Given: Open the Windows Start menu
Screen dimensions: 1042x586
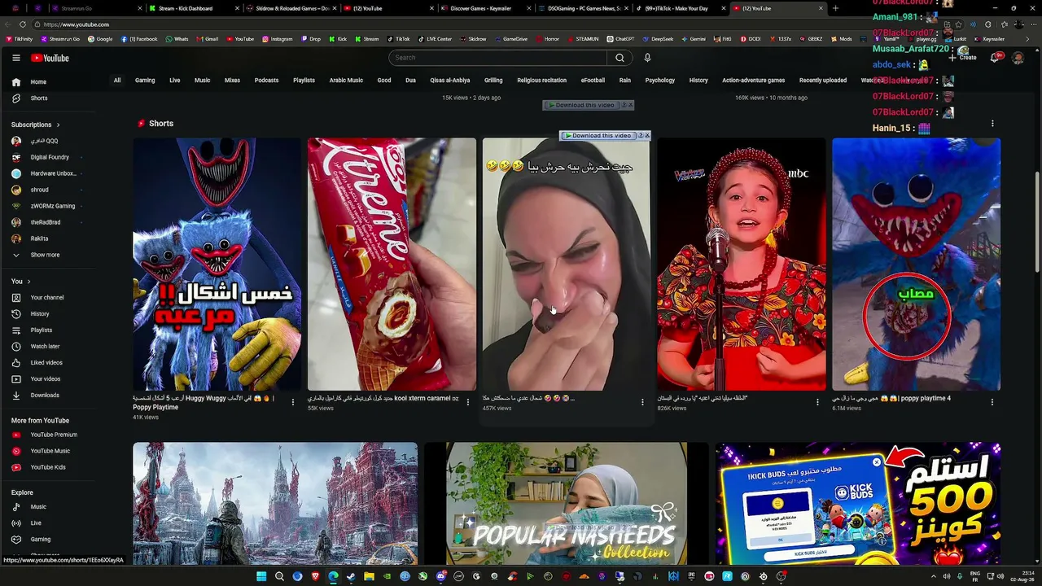Looking at the screenshot, I should [261, 576].
